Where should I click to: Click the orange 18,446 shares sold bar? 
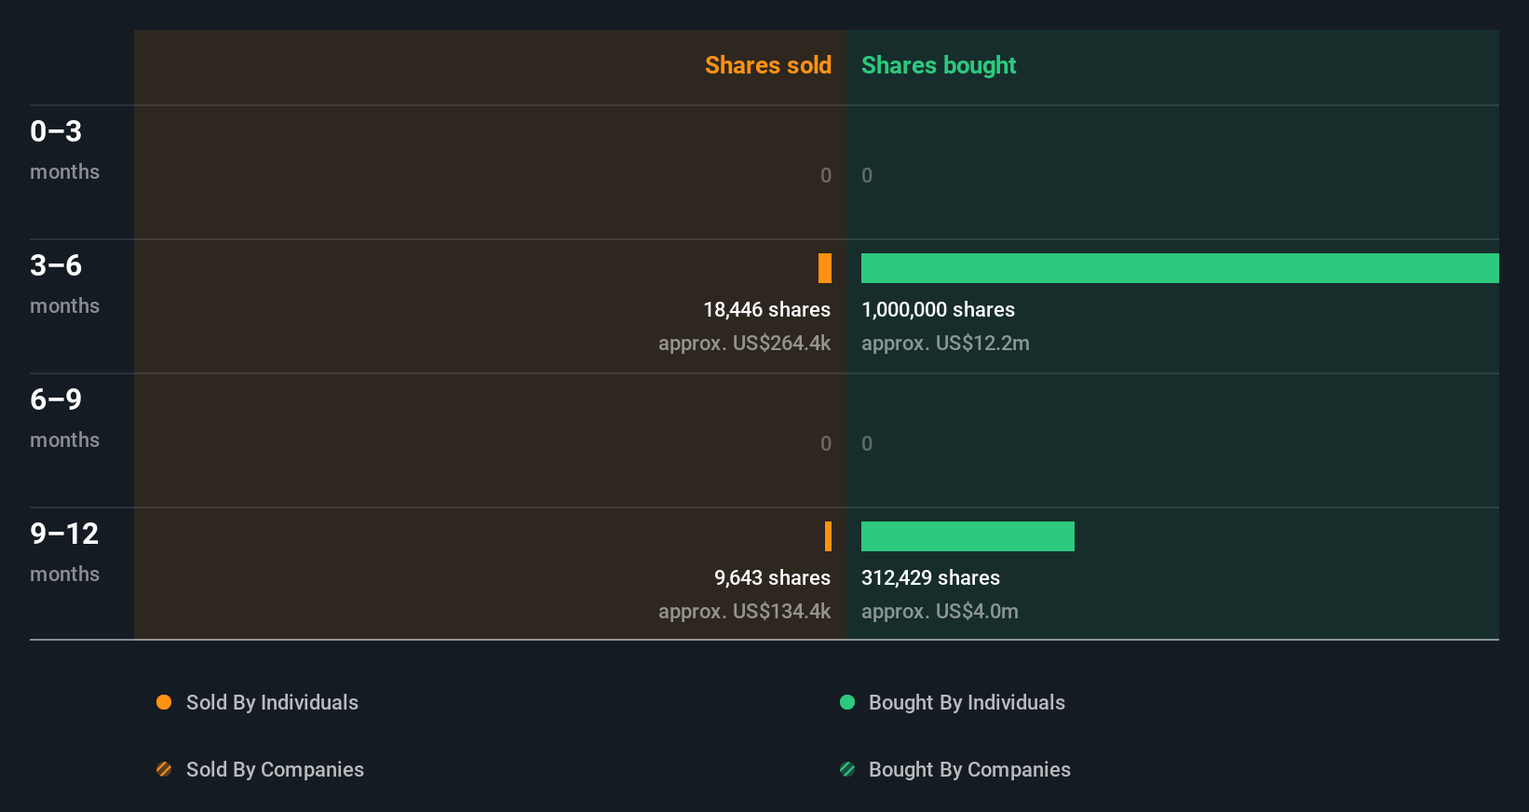click(x=825, y=268)
